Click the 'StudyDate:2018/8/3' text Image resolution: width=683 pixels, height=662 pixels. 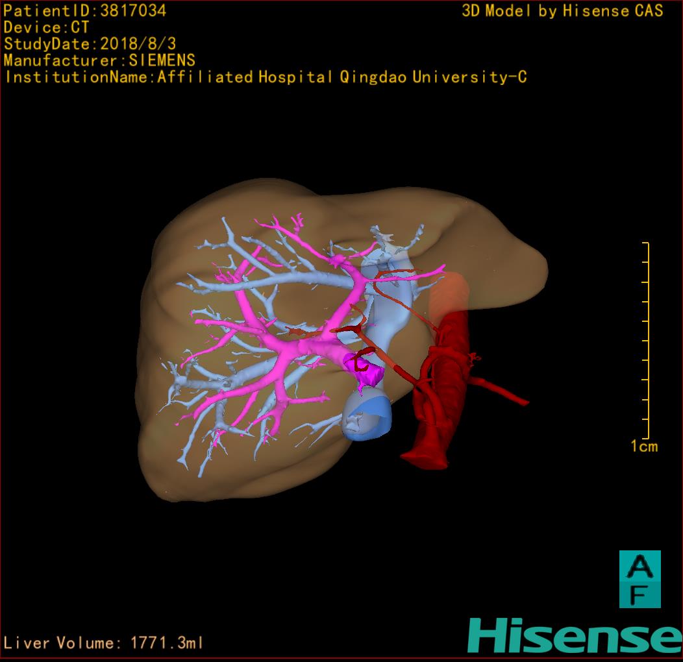click(x=90, y=44)
